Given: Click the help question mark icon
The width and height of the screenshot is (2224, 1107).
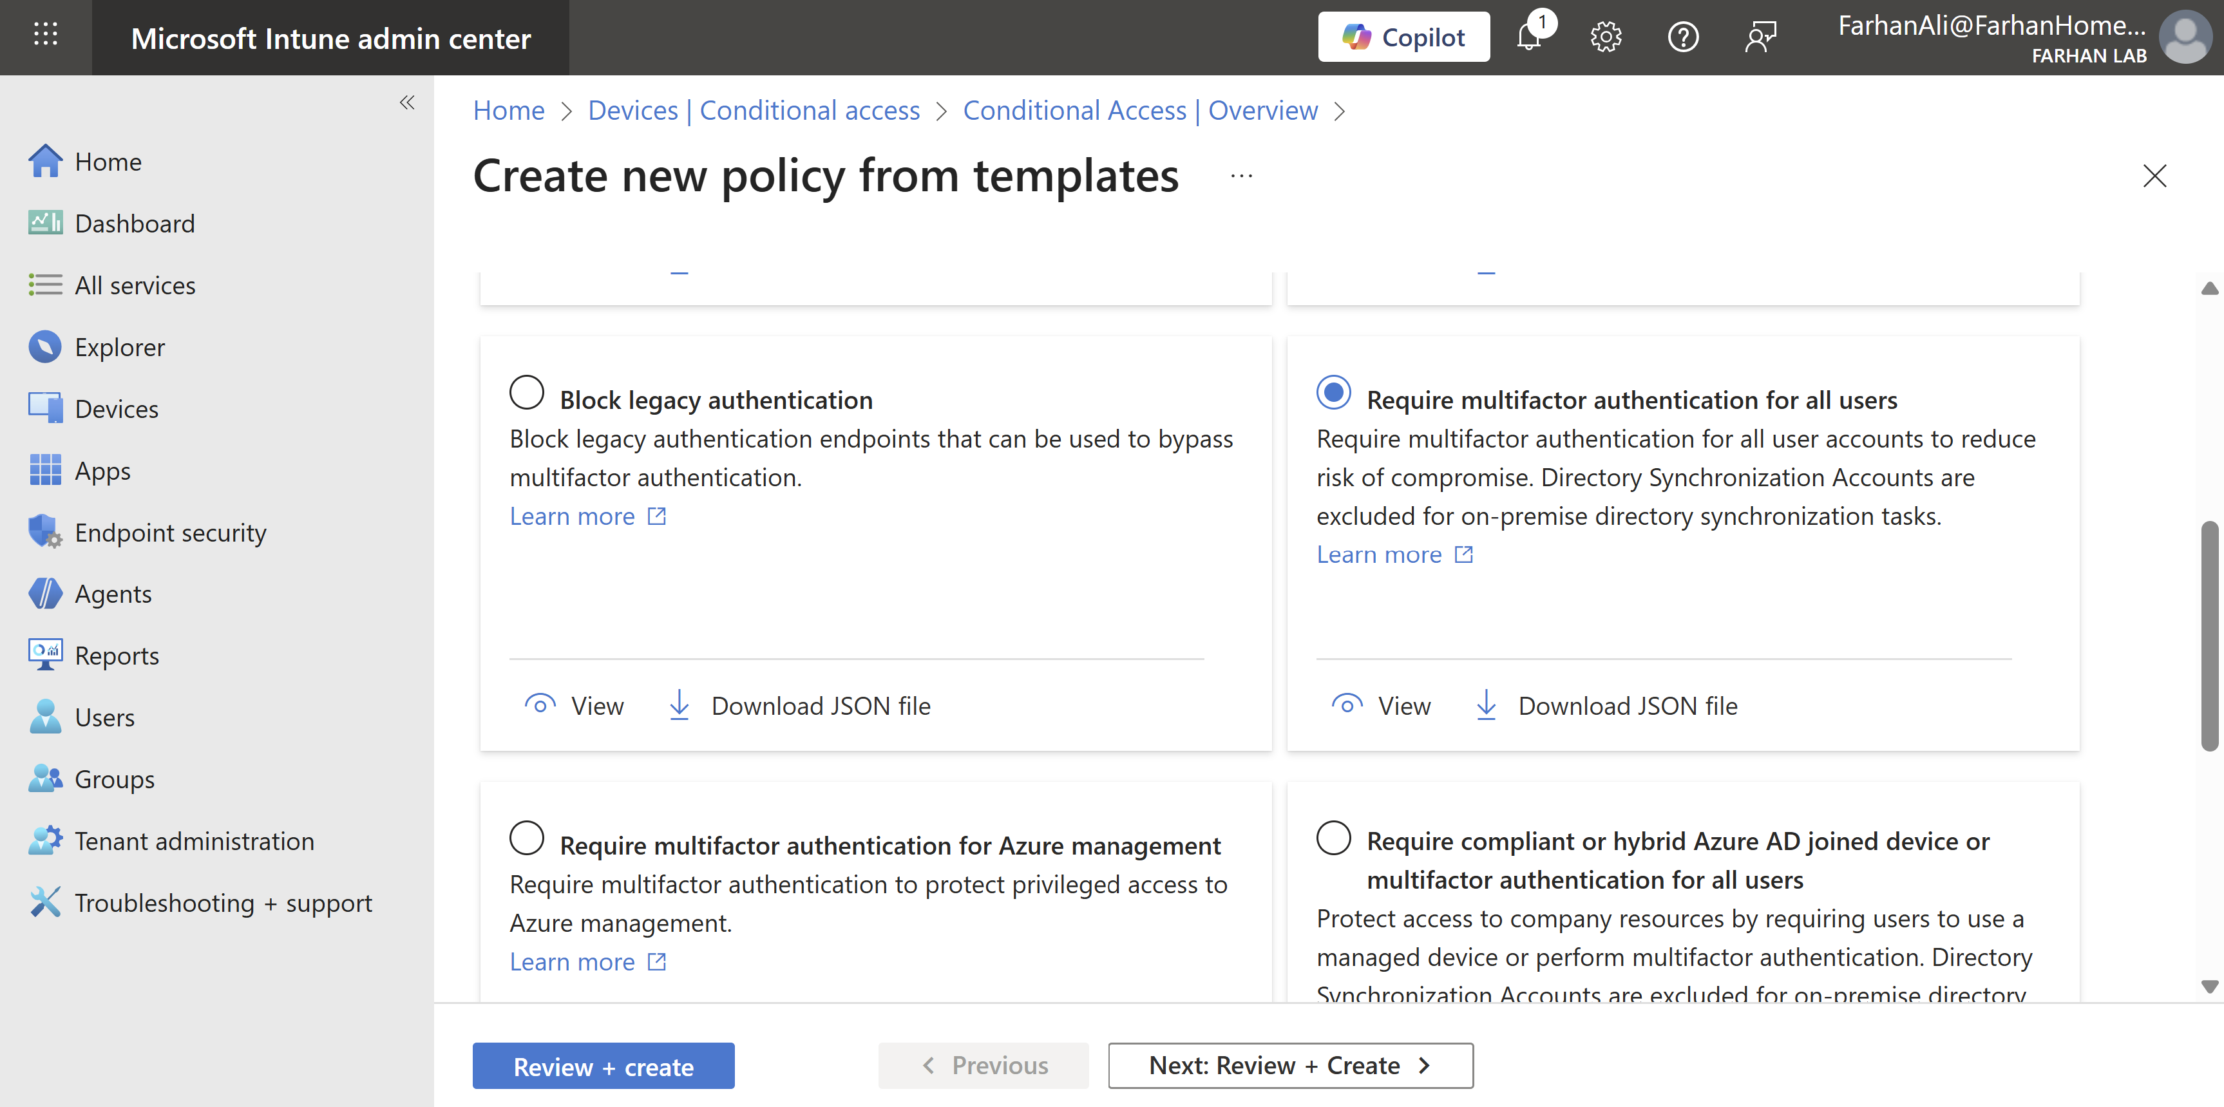Looking at the screenshot, I should coord(1683,38).
